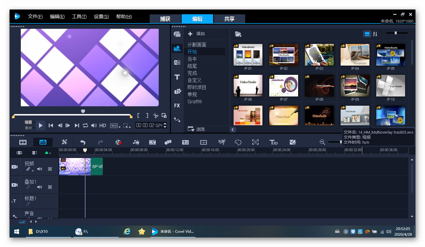Screen dimensions: 425x247
Task: Click the zoom out magnifier on timeline
Action: click(322, 142)
